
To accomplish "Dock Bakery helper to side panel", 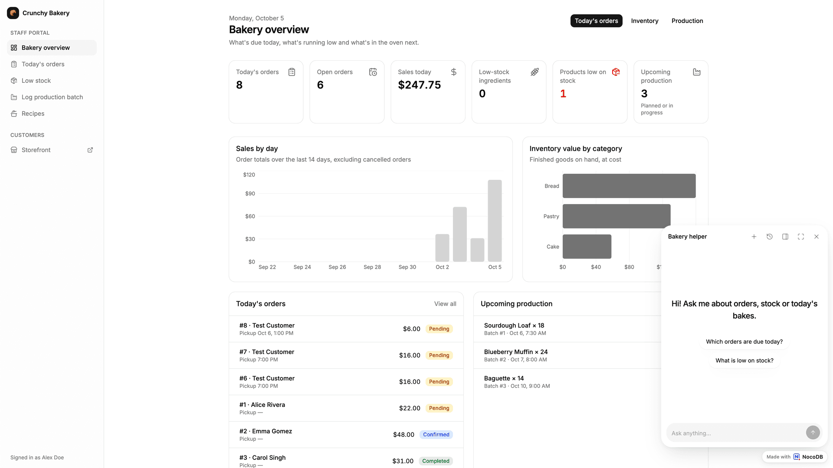I will point(785,237).
